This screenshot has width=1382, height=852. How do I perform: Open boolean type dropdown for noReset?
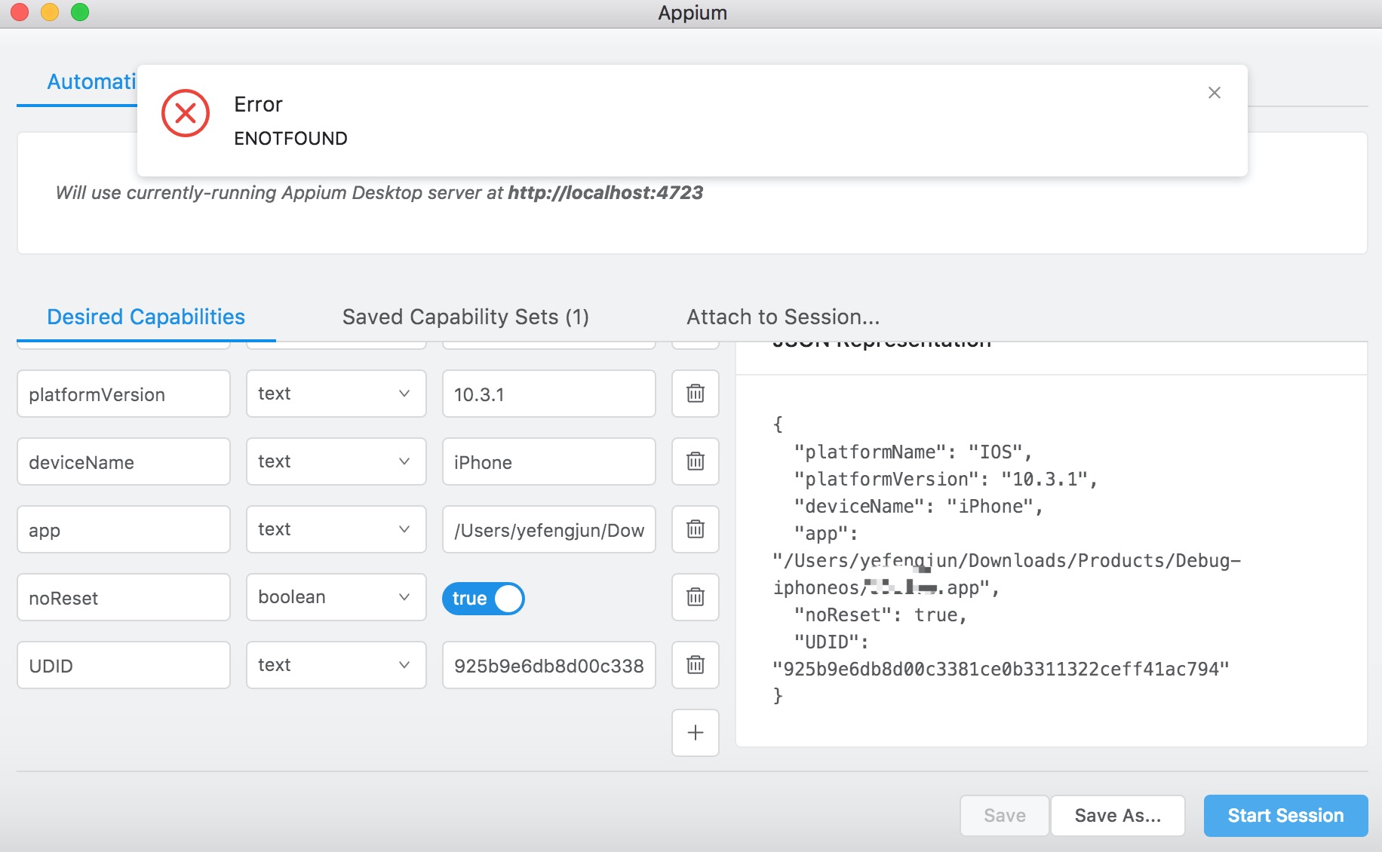tap(336, 597)
